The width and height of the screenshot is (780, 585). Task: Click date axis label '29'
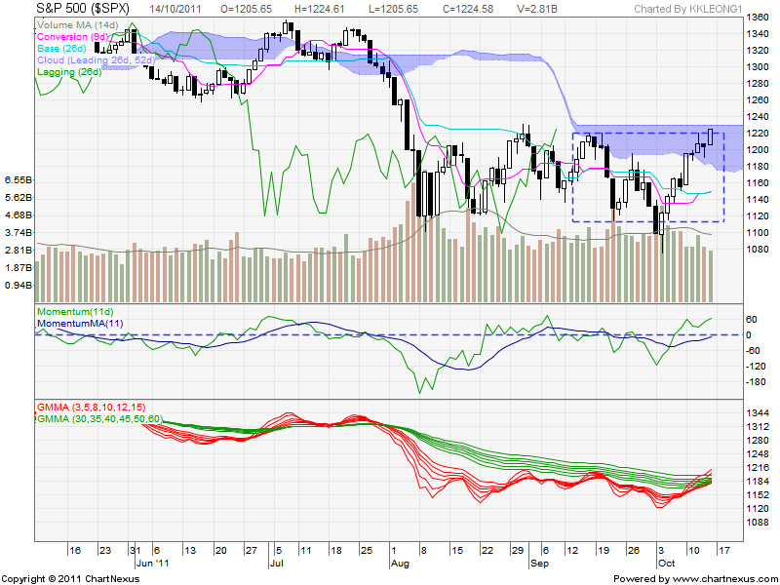click(x=518, y=551)
